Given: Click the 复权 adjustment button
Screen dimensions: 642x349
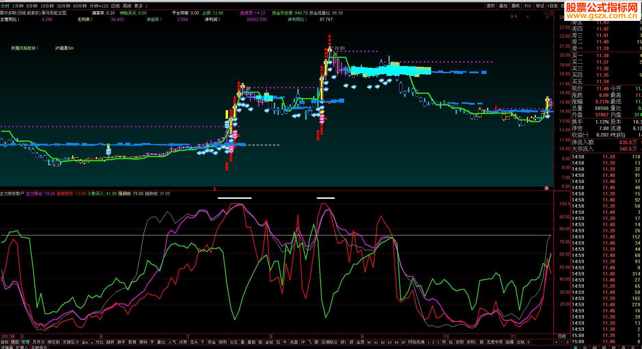Looking at the screenshot, I should 491,6.
